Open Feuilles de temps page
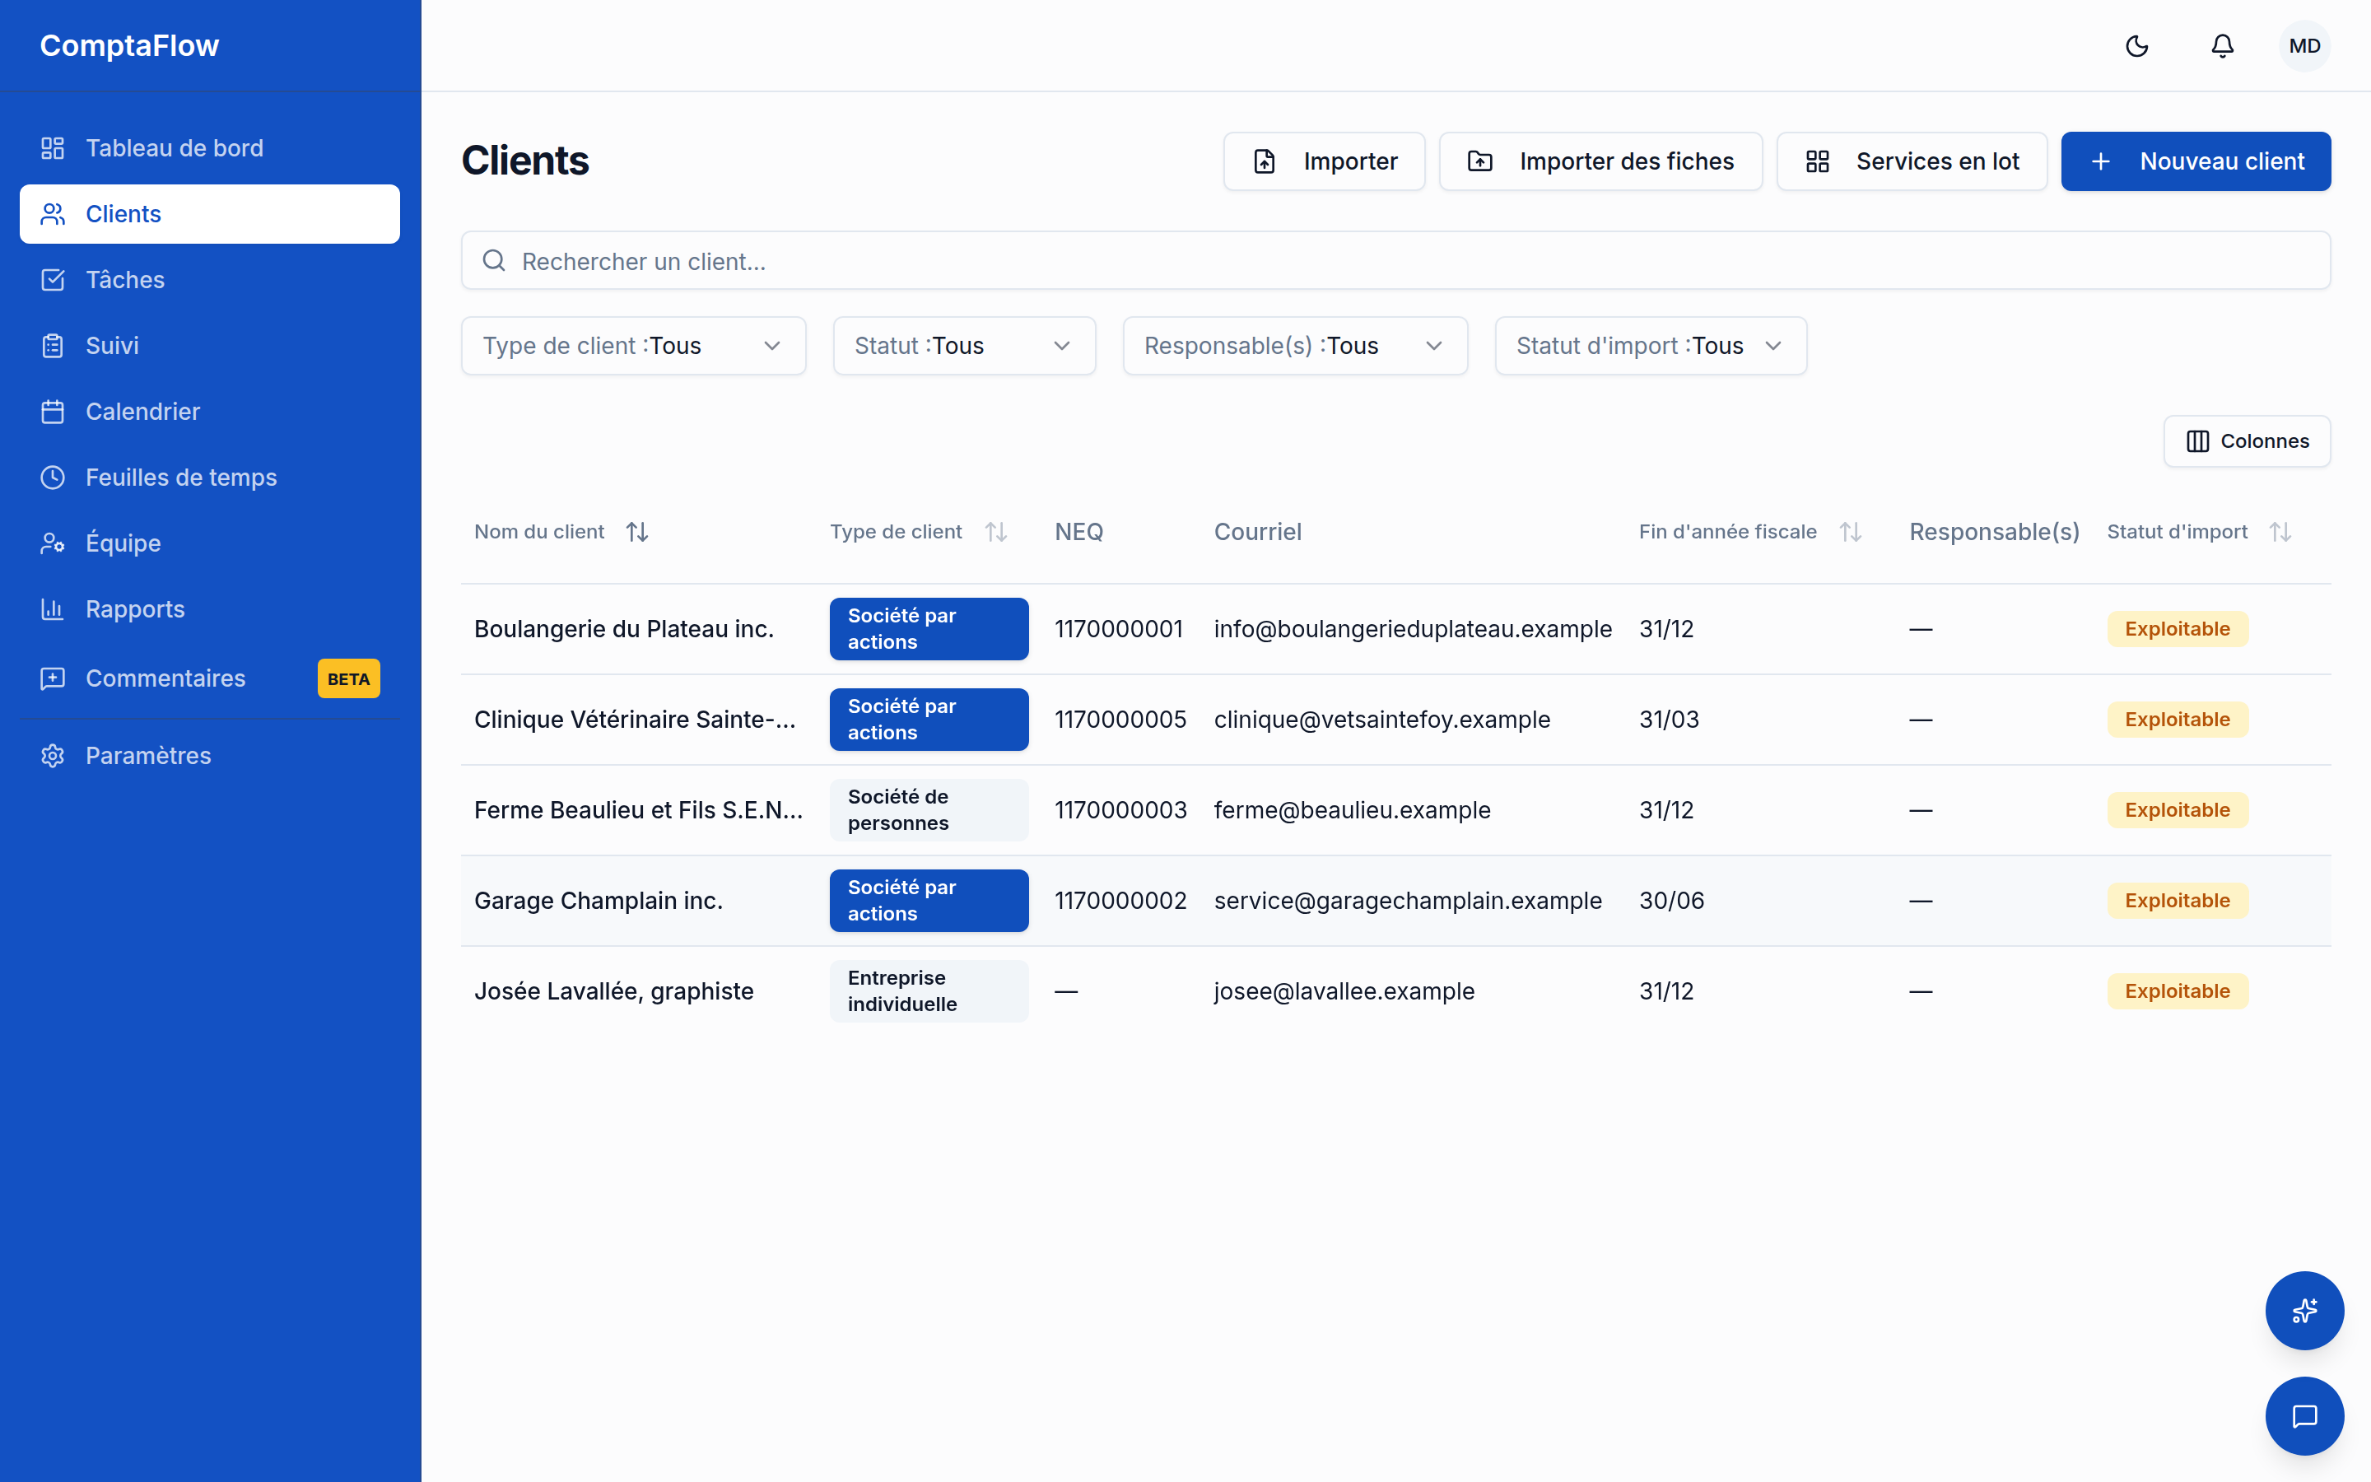 [210, 478]
